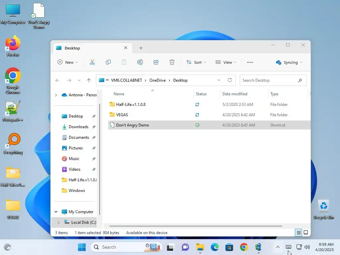This screenshot has width=340, height=255.
Task: Open the View options dropdown
Action: click(226, 62)
